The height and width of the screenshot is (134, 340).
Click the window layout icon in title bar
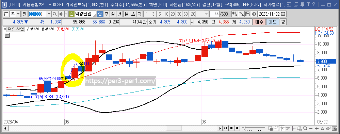[x=289, y=4]
